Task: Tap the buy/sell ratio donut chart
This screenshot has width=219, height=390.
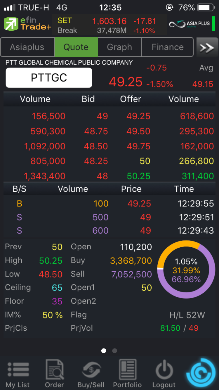Action: point(186,270)
